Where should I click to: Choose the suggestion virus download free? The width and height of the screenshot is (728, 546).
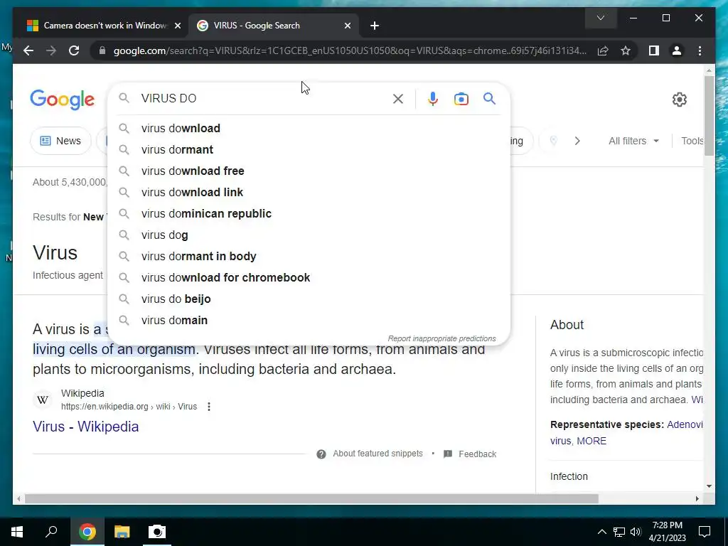(309, 171)
